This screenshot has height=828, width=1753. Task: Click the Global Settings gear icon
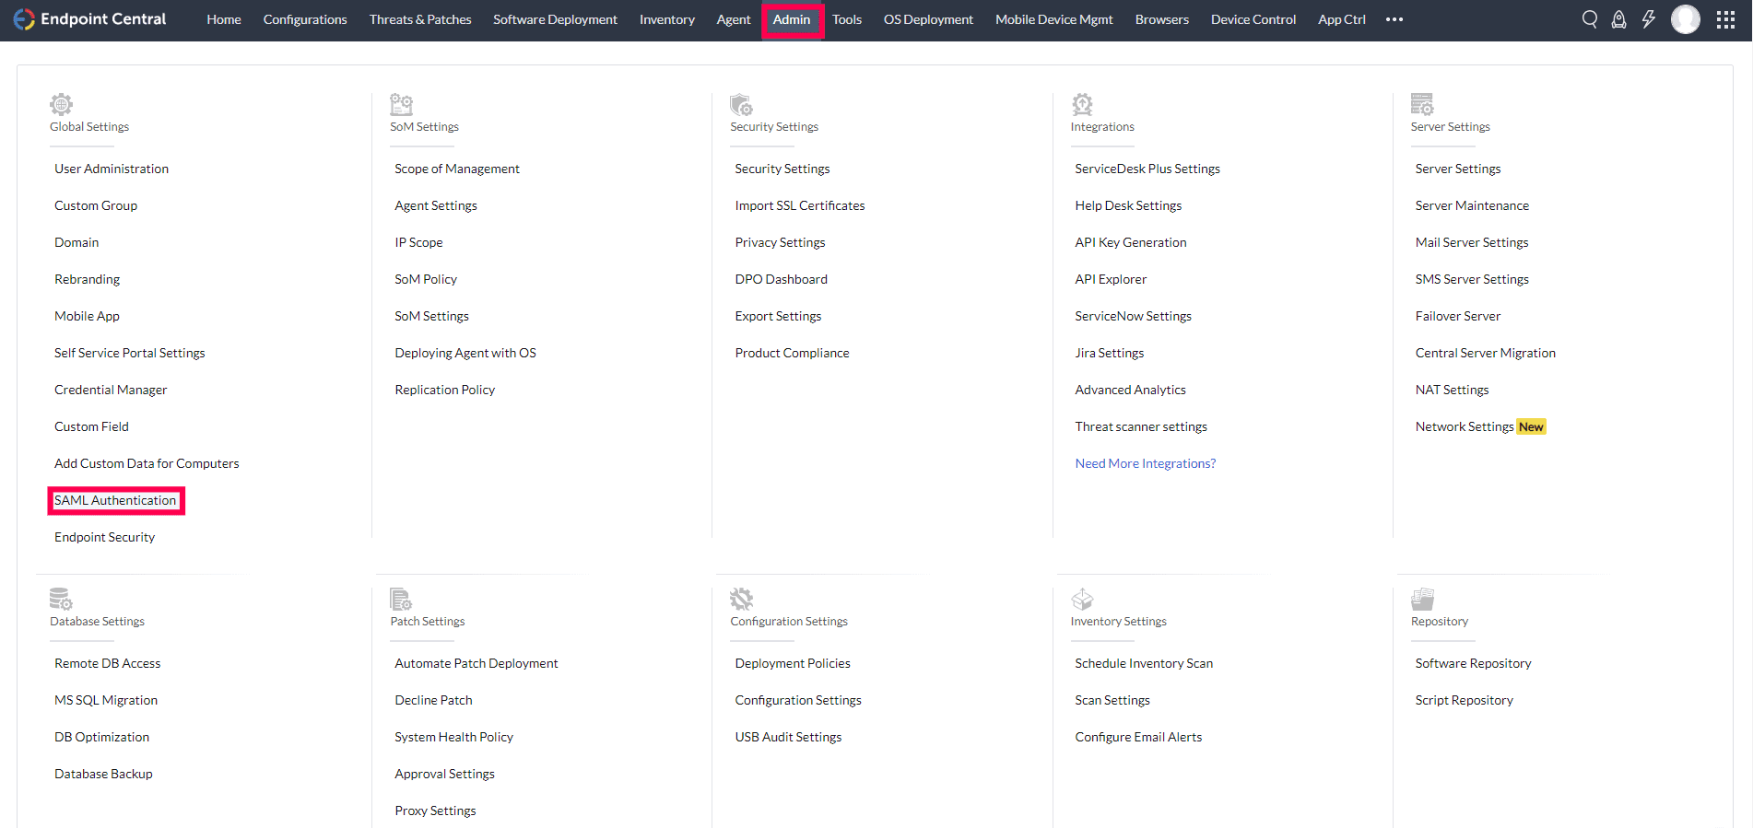click(61, 103)
